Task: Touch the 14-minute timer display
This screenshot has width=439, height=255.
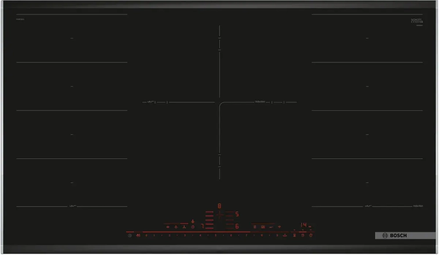Action: tap(304, 224)
